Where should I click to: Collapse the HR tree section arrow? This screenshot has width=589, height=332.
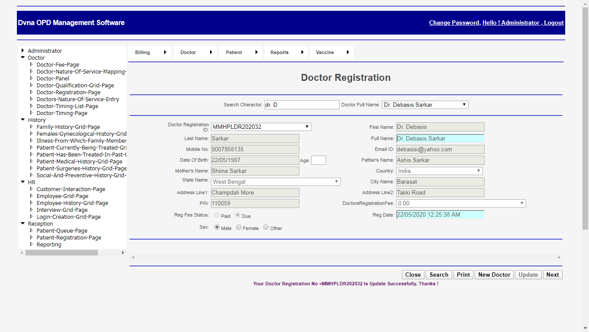[23, 182]
